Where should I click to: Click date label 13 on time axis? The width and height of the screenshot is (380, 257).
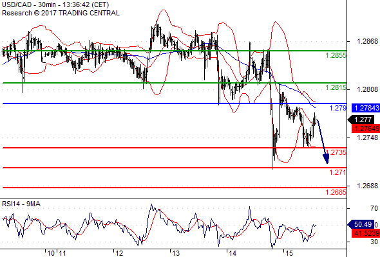(176, 253)
